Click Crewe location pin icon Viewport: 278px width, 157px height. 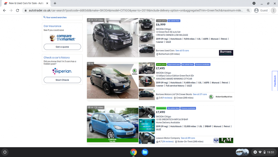[175, 98]
